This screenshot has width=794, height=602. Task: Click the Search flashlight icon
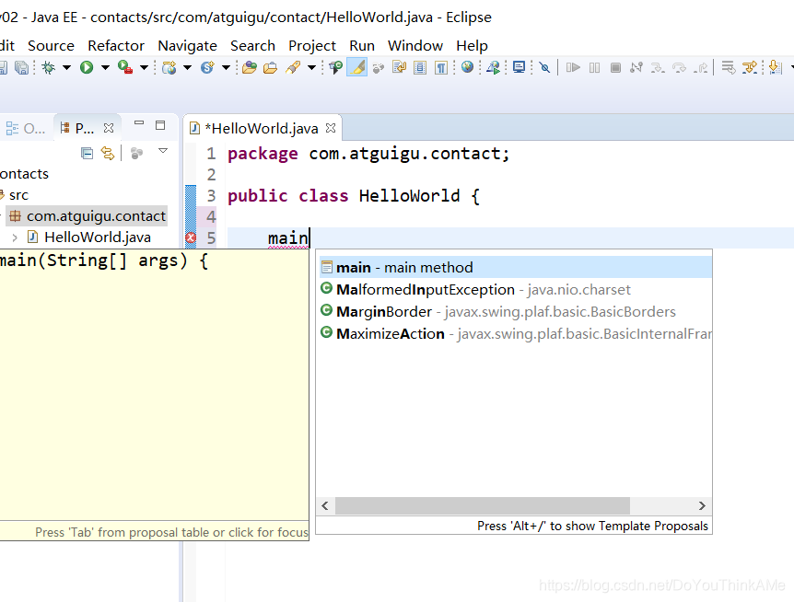point(293,67)
